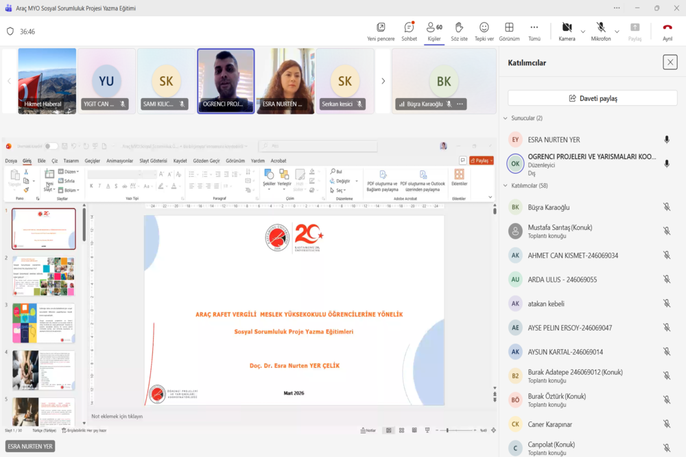Close the Katılımcılar panel
Viewport: 686px width, 457px height.
(x=670, y=62)
